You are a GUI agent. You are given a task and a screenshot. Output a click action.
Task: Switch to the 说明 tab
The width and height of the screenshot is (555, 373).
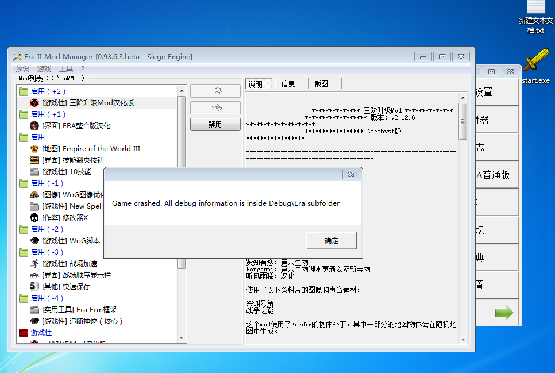tap(259, 84)
